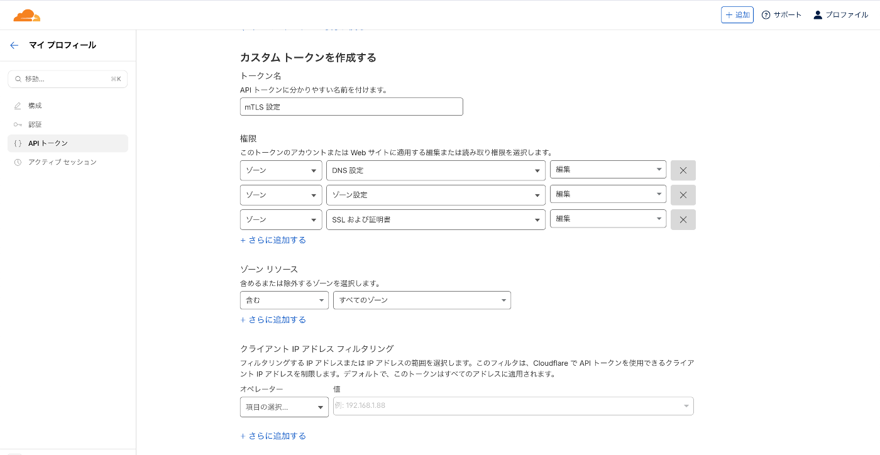
Task: Open the プロファイル user icon
Action: pos(818,15)
